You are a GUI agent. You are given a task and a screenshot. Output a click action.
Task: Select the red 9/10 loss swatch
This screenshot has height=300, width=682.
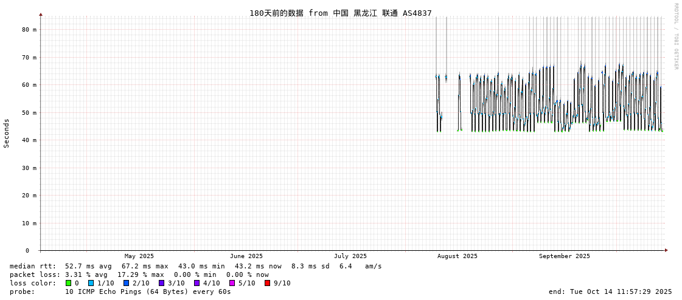click(267, 283)
